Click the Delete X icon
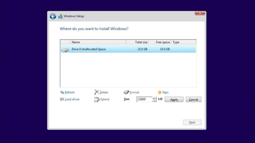The image size is (255, 143). pos(97,92)
